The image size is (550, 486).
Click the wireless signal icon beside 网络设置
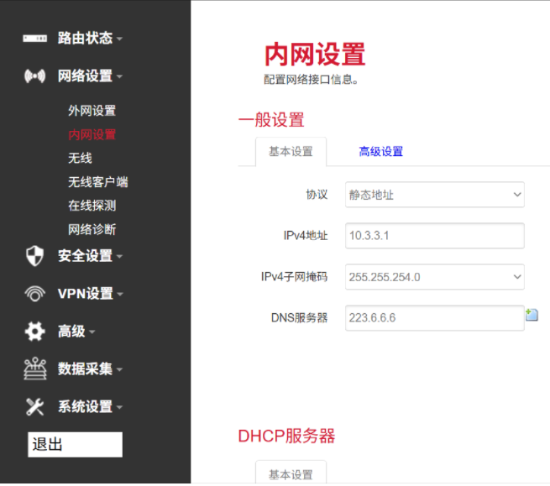[34, 76]
